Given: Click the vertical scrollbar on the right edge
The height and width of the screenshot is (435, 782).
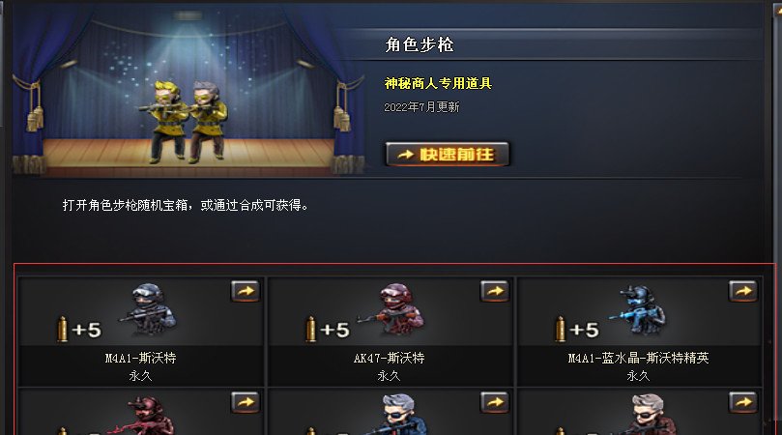Looking at the screenshot, I should 776,219.
